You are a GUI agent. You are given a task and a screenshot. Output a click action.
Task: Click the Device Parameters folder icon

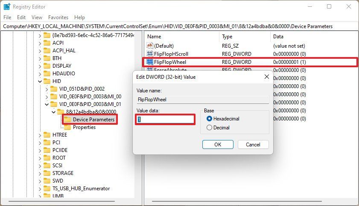(x=67, y=120)
